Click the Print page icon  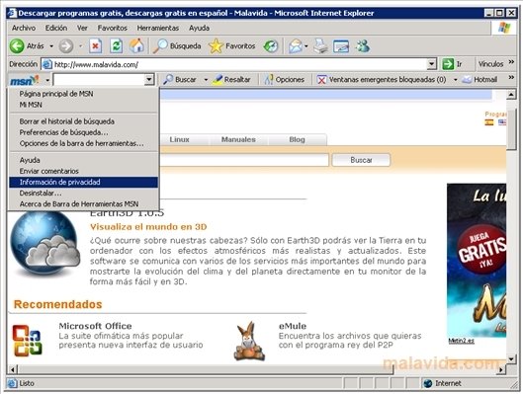tap(320, 46)
